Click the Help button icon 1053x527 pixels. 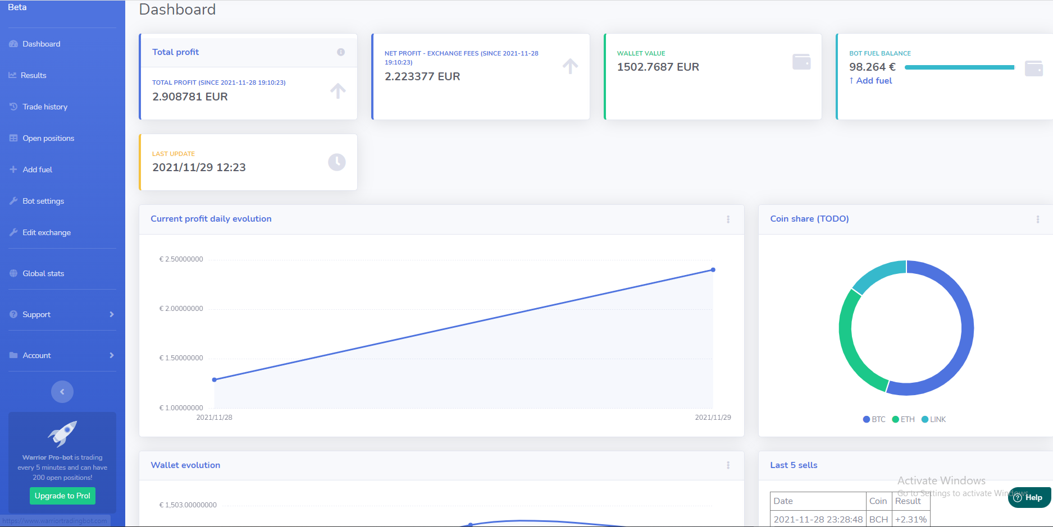(x=1018, y=497)
